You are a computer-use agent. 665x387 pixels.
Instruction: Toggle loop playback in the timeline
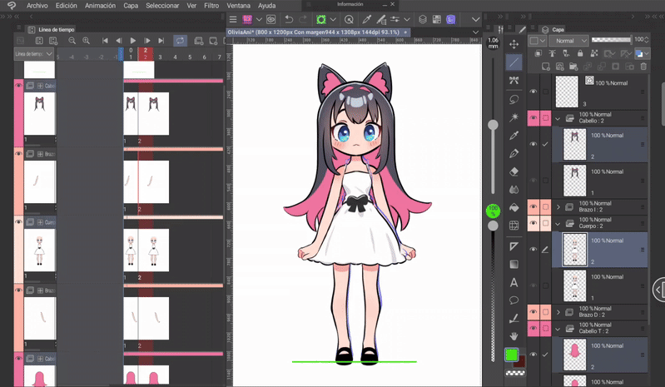[x=180, y=41]
